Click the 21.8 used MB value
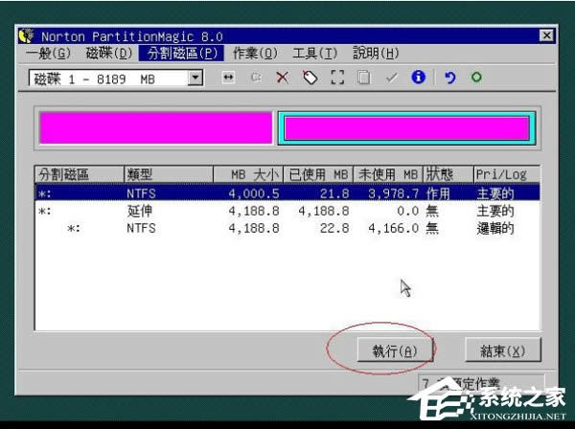 [x=334, y=193]
